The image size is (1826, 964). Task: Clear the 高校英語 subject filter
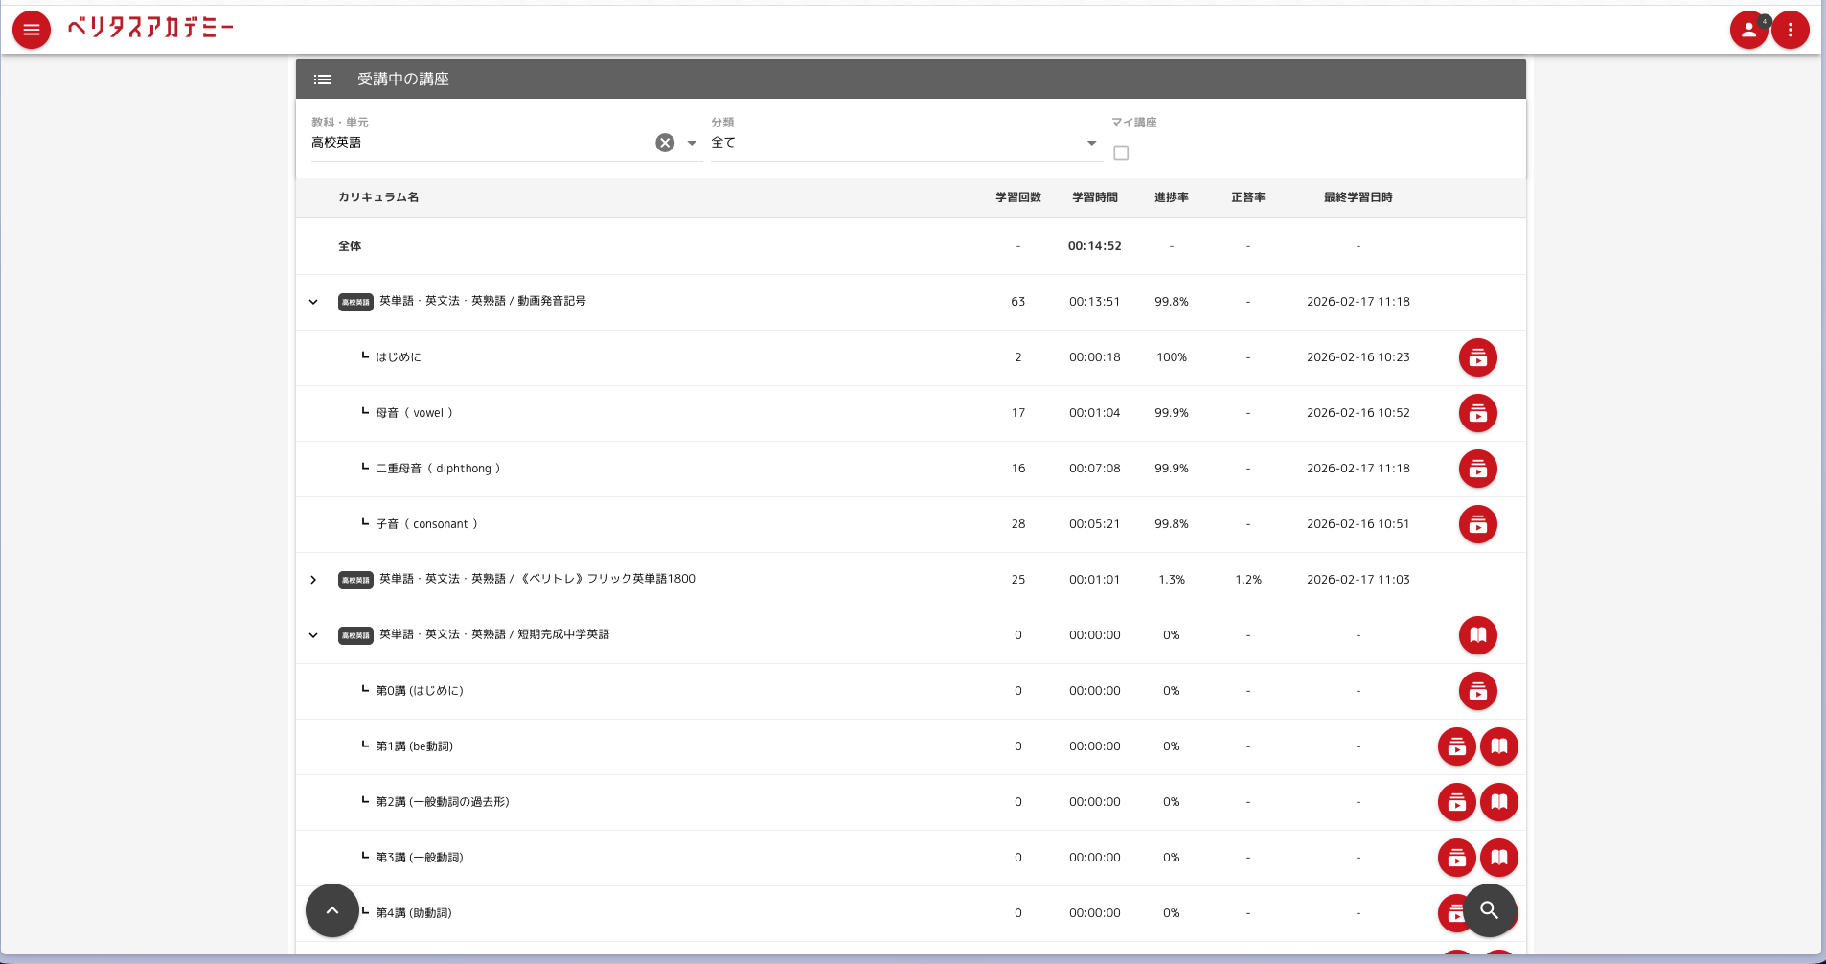[665, 143]
